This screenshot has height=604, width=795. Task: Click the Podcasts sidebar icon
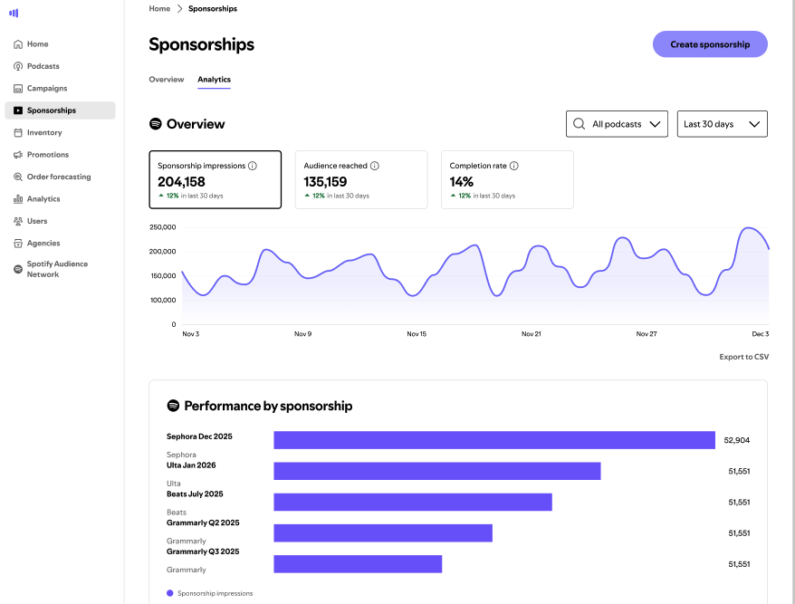coord(18,66)
